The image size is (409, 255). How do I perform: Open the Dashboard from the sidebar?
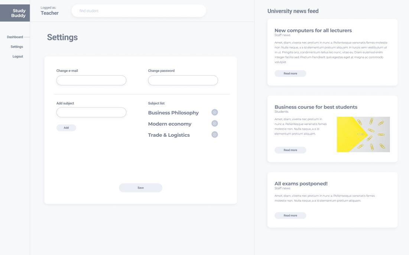tap(15, 37)
